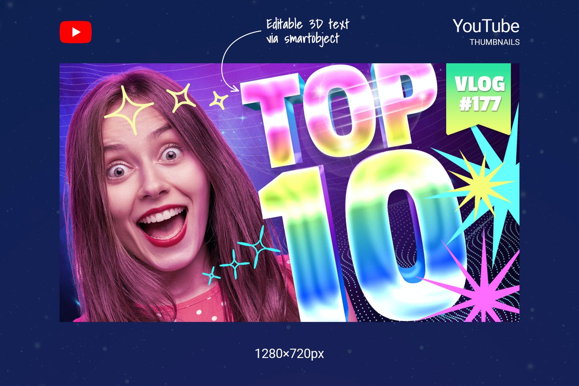Click the medium yellow sparkle above hair

(181, 98)
